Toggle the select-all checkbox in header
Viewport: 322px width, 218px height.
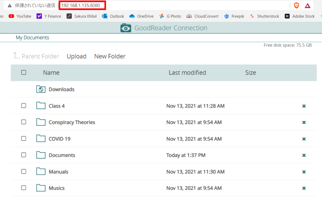click(24, 73)
